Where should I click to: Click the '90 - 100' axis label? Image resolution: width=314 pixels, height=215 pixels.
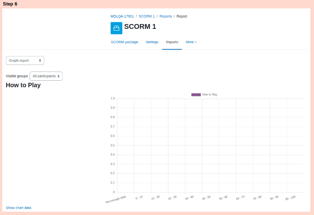pyautogui.click(x=291, y=198)
